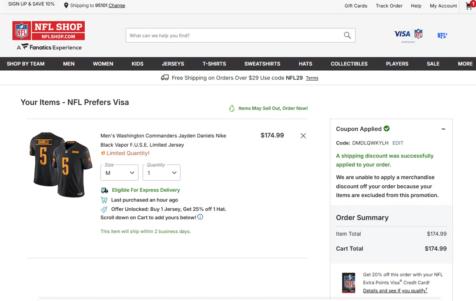Click 'This item will ship within 2 business days'

146,231
